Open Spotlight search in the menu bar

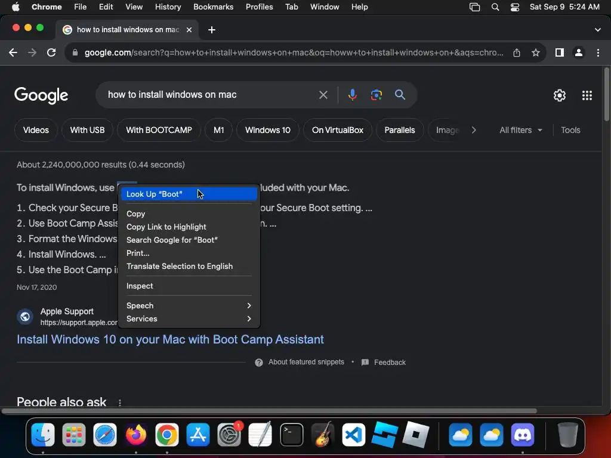click(495, 7)
